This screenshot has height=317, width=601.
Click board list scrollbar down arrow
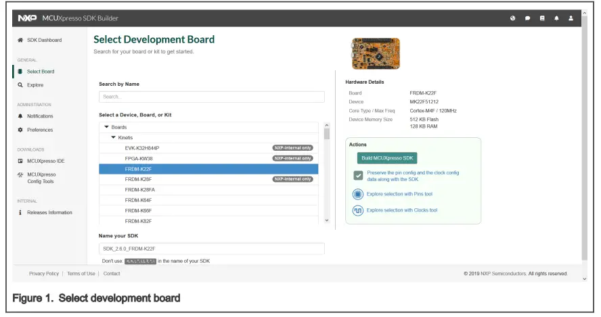[327, 220]
